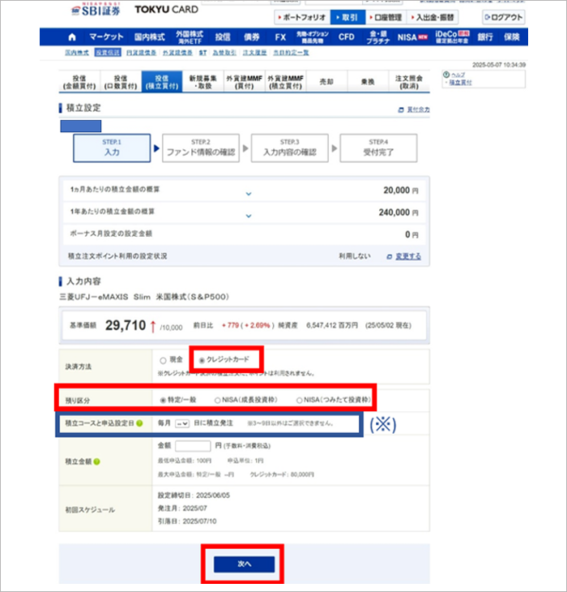Choose NISA(つみたて投資枠) radio option
The image size is (567, 592).
point(298,400)
